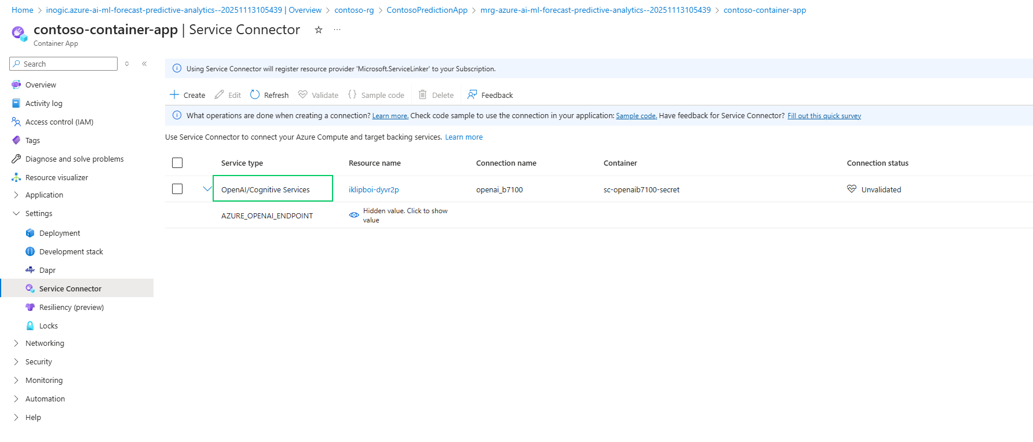
Task: Open the Feedback toolbar item
Action: click(490, 95)
